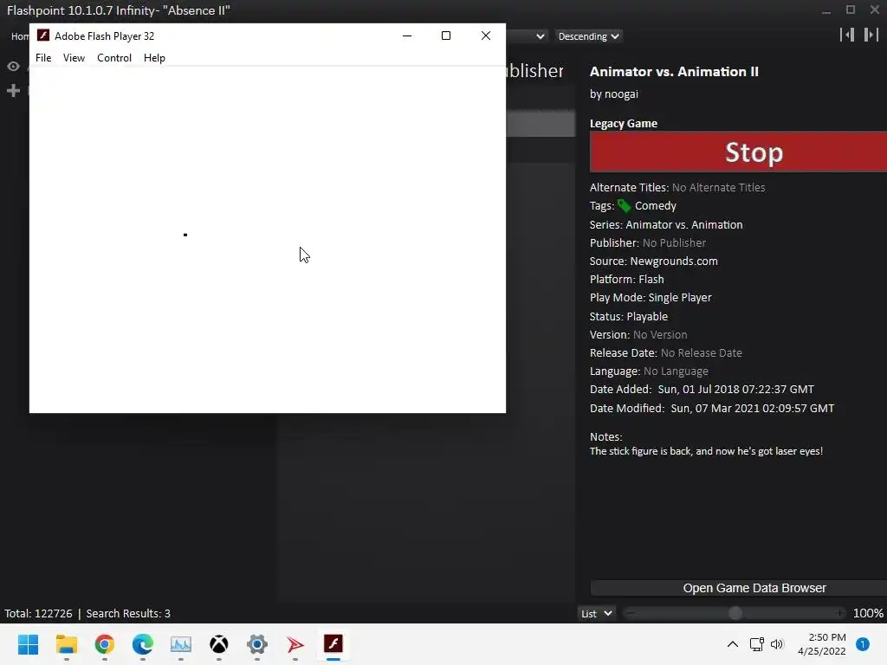
Task: Maximize the Adobe Flash Player window
Action: click(x=446, y=36)
